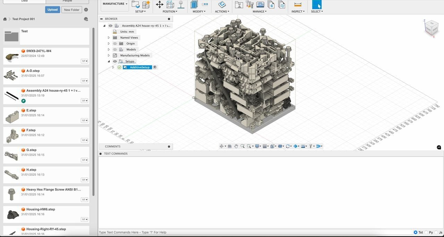This screenshot has height=237, width=444.
Task: Select the Py radio button
Action: click(x=426, y=232)
